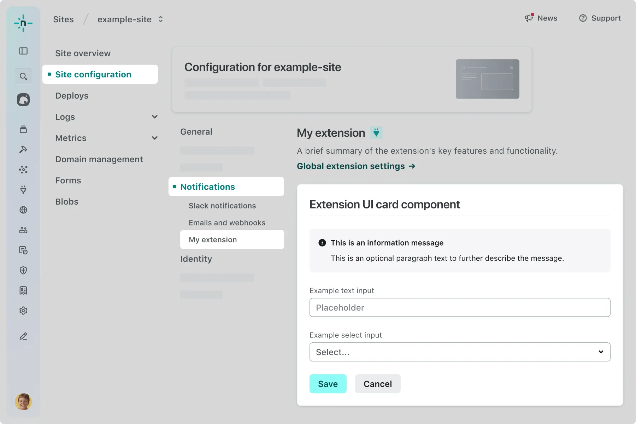
Task: Go to Deploys in site menu
Action: [x=72, y=96]
